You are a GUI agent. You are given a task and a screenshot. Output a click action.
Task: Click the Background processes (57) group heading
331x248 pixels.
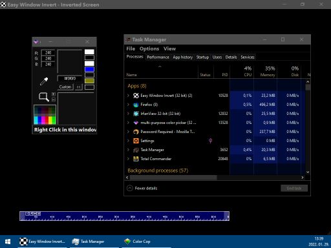[158, 170]
